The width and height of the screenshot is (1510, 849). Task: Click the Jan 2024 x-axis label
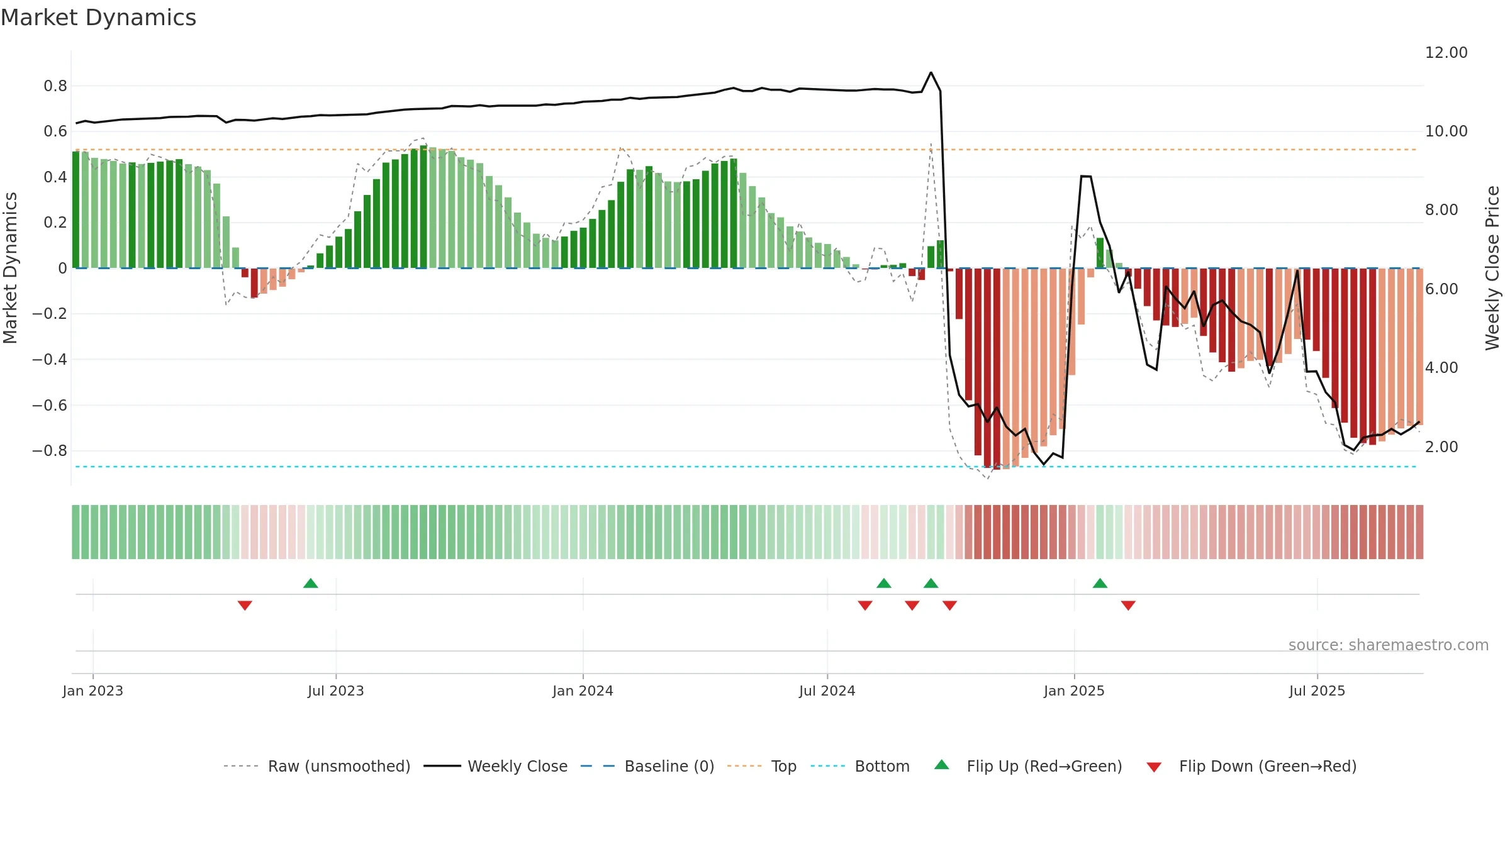(x=583, y=691)
